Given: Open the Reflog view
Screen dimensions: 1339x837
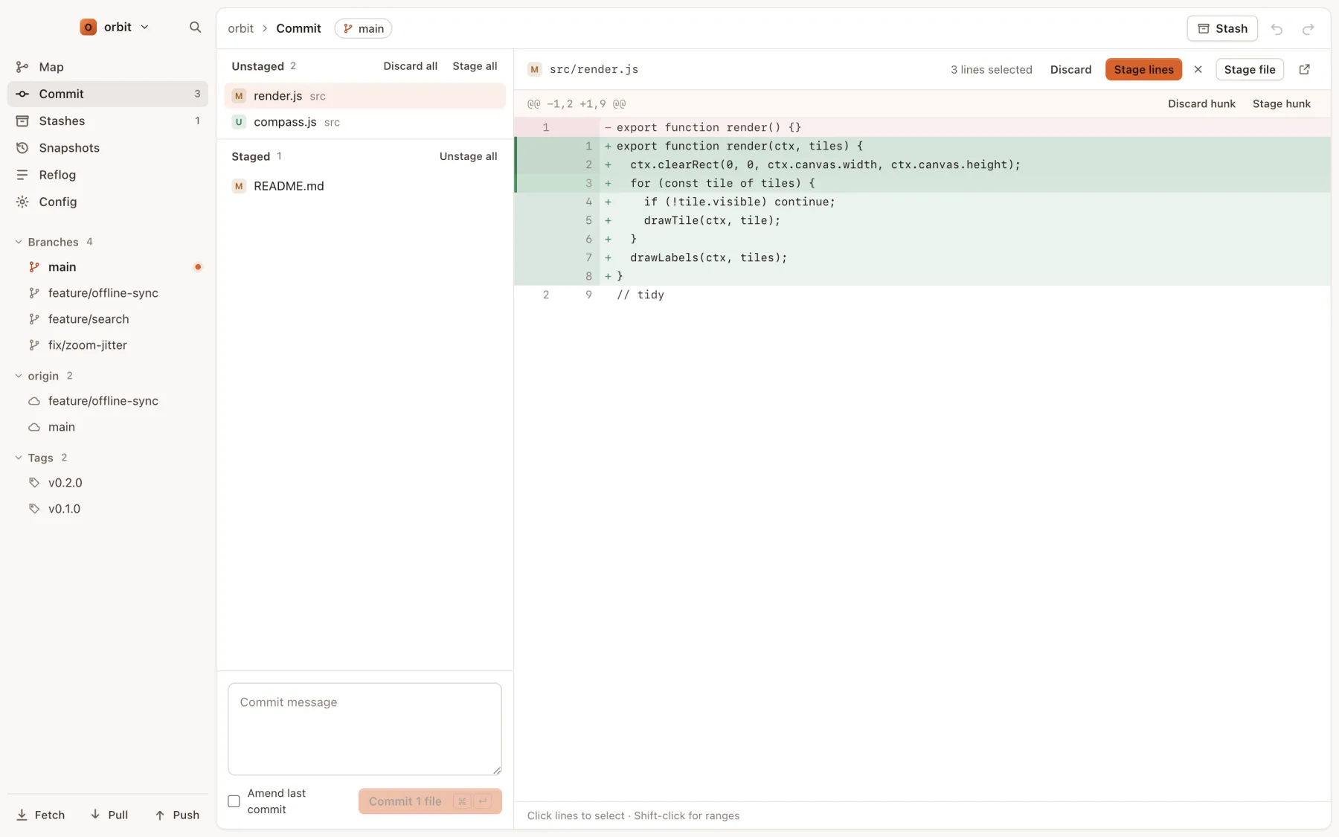Looking at the screenshot, I should tap(108, 175).
